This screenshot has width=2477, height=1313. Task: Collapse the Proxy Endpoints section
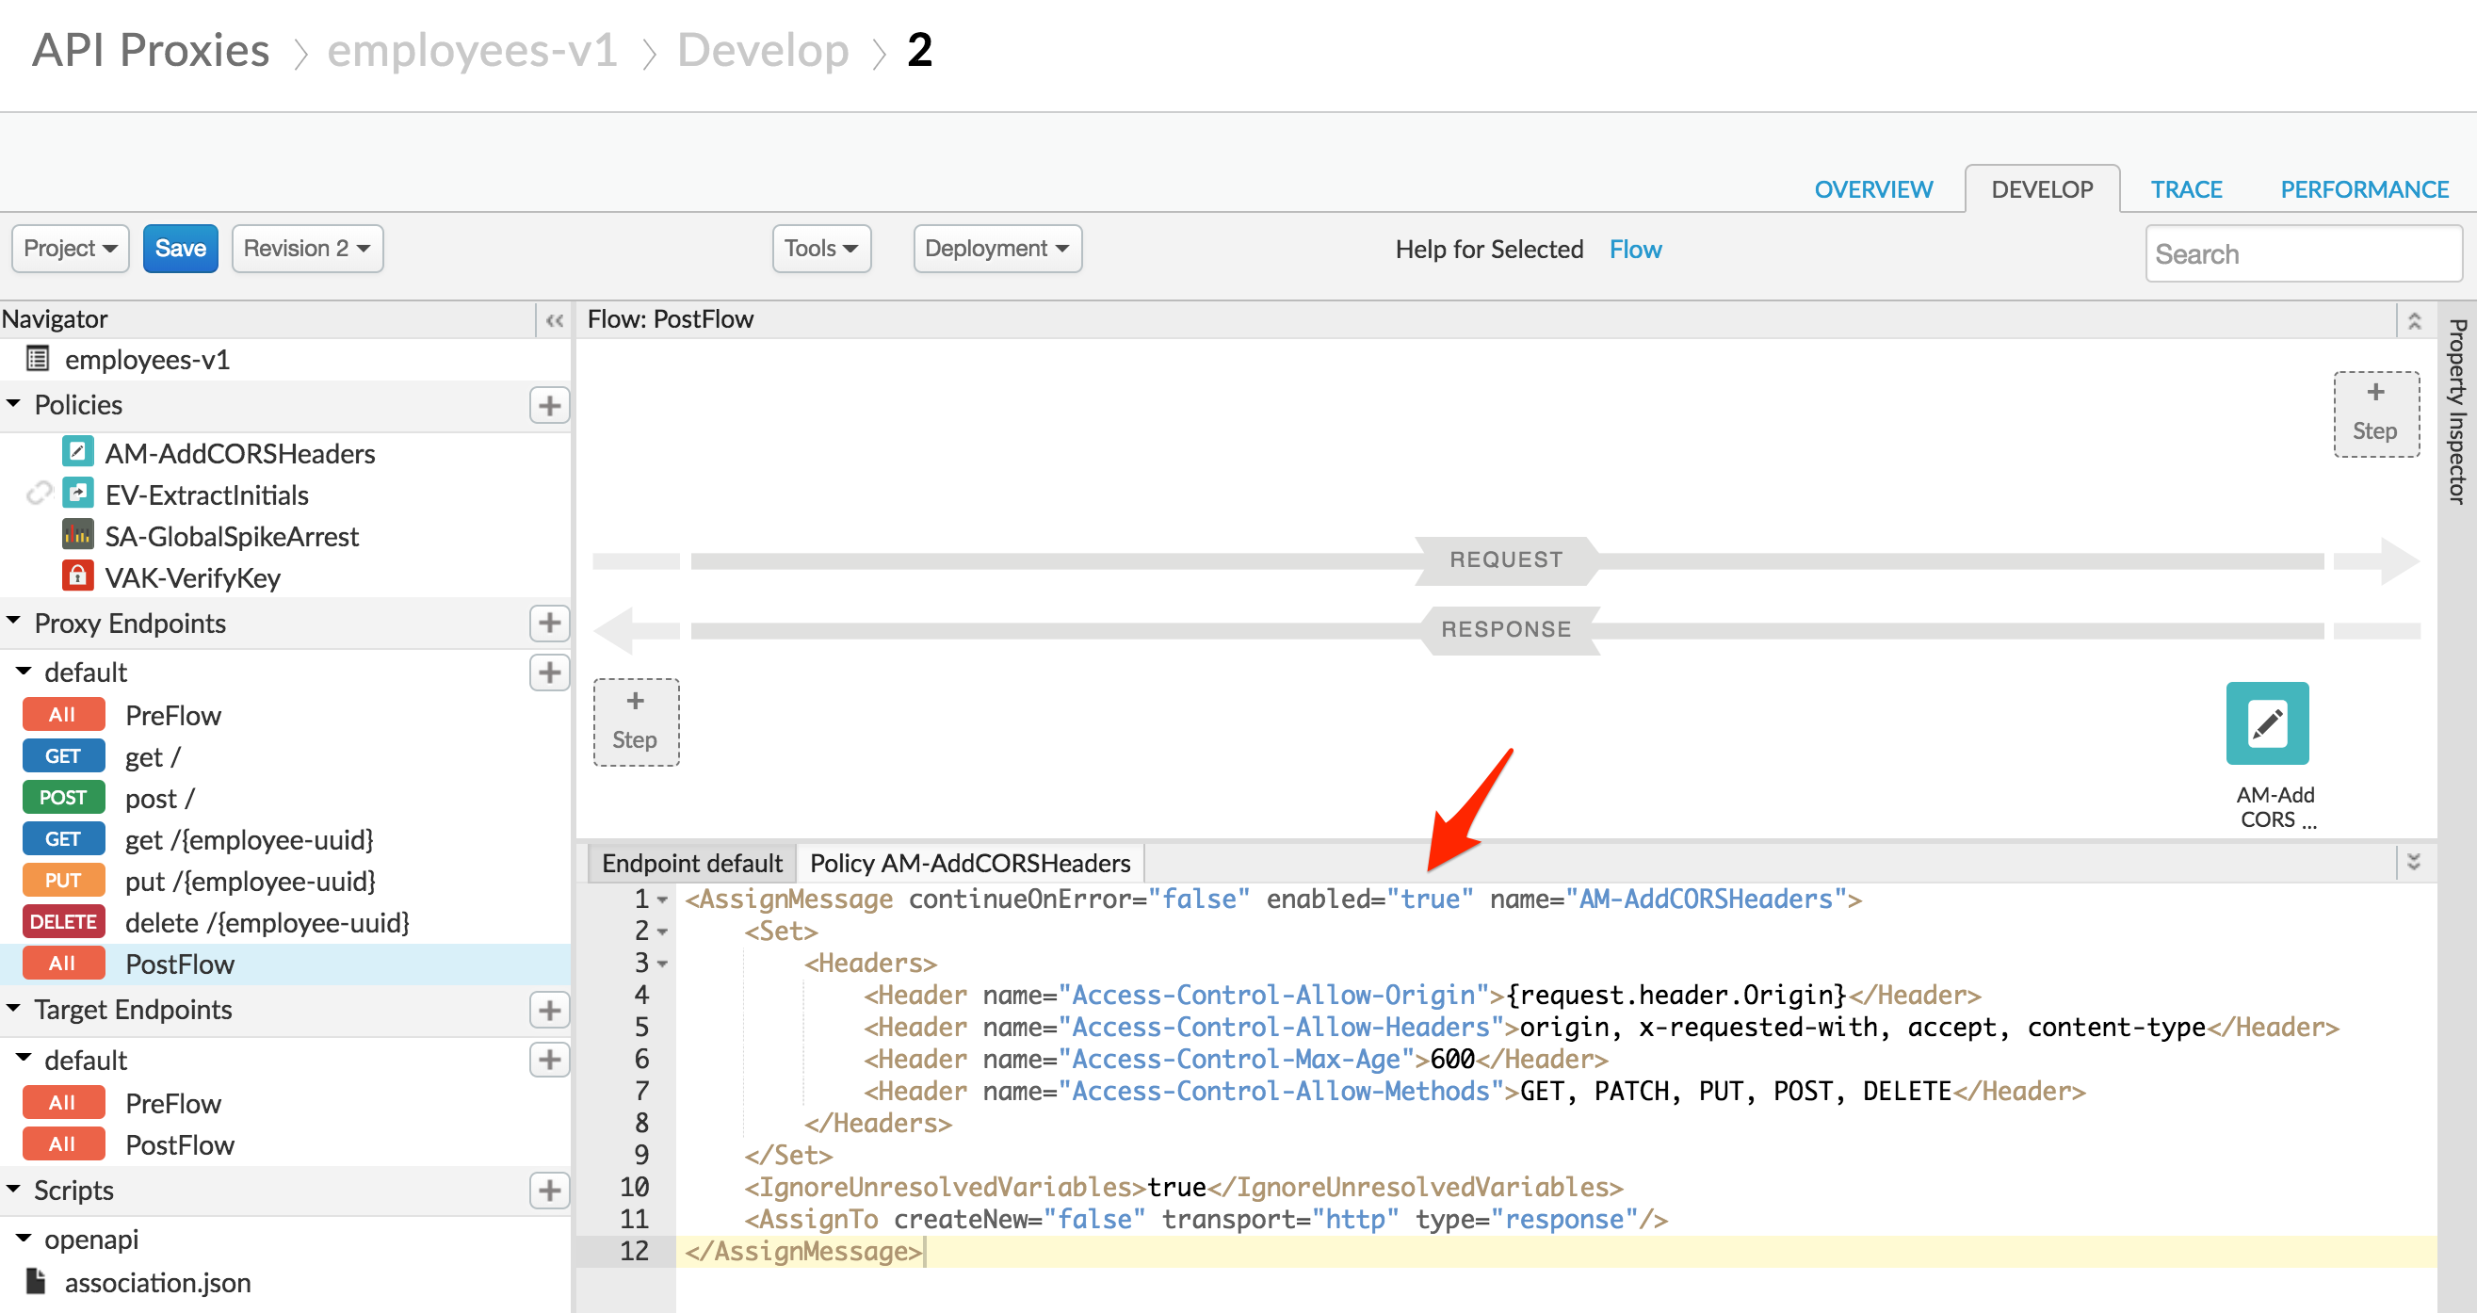click(13, 622)
